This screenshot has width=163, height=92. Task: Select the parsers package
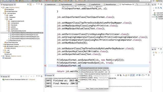[x=13, y=27]
